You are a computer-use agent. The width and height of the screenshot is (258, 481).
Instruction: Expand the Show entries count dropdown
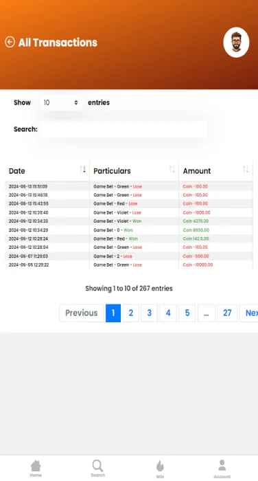click(x=61, y=102)
